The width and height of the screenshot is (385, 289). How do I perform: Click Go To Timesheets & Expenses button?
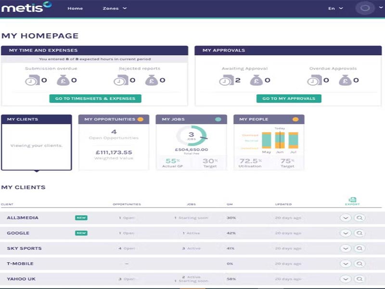[95, 99]
